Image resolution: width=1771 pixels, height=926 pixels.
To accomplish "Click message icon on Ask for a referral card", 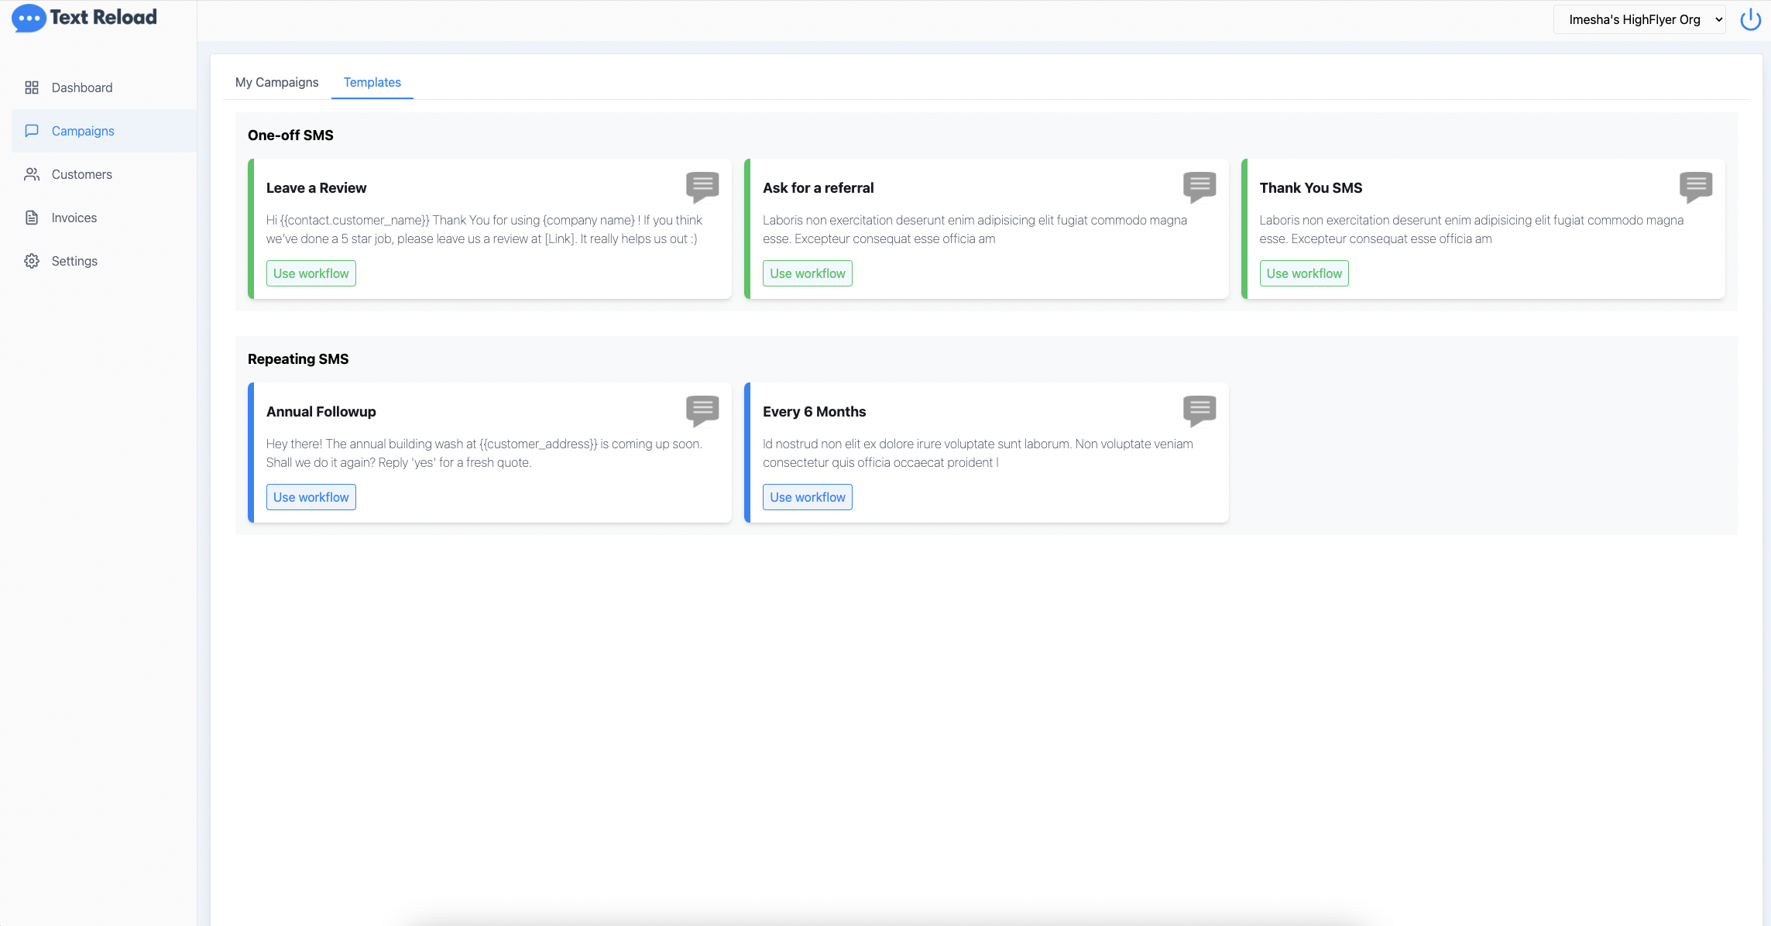I will [1199, 187].
